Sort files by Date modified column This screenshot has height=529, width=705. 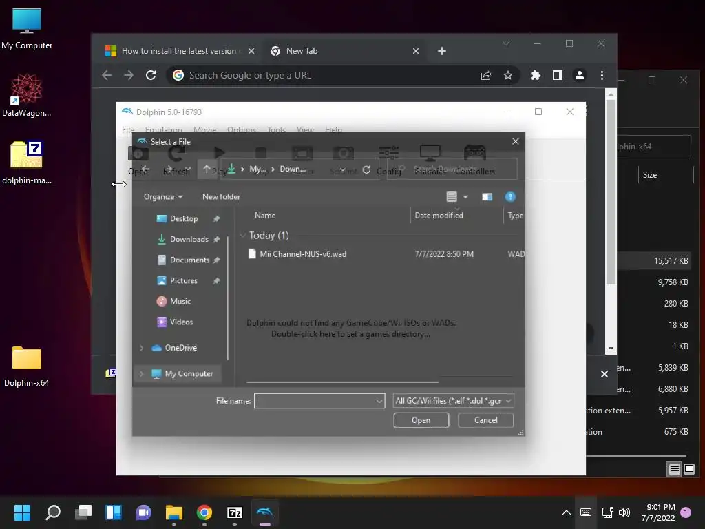pos(439,216)
